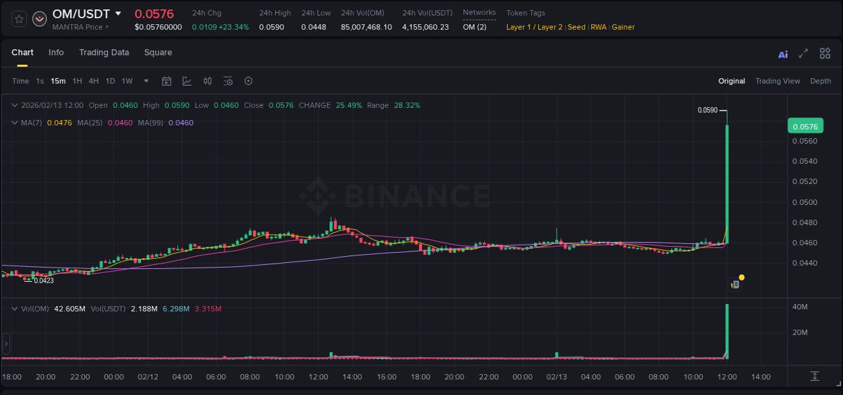Open the OM/USDT pair selector dropdown
The width and height of the screenshot is (843, 395).
119,13
